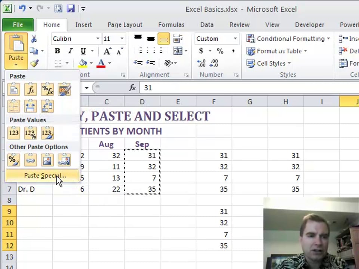Screen dimensions: 359x269
Task: Switch to the Insert tab
Action: click(83, 25)
